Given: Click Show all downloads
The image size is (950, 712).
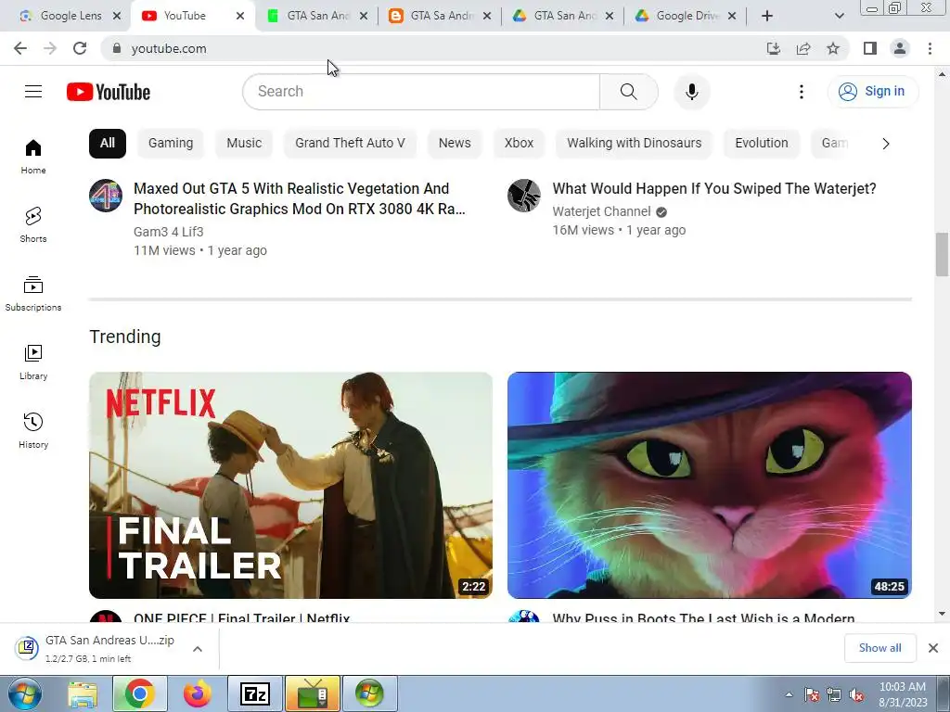Looking at the screenshot, I should pos(879,648).
